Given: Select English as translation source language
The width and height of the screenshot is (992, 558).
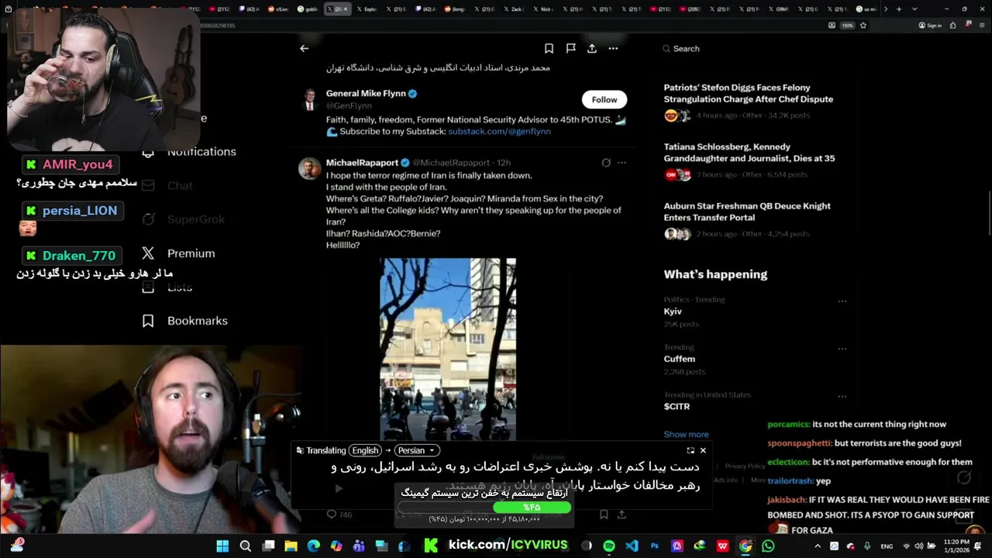Looking at the screenshot, I should (x=365, y=450).
